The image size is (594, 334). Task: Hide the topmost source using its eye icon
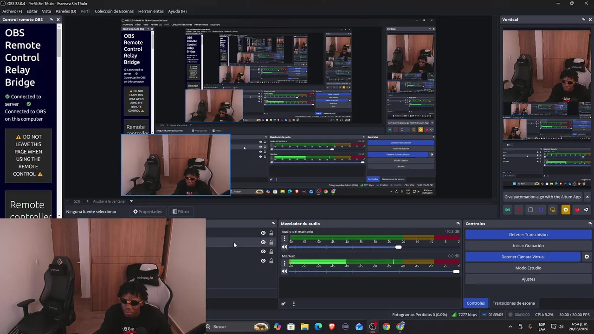pyautogui.click(x=263, y=233)
